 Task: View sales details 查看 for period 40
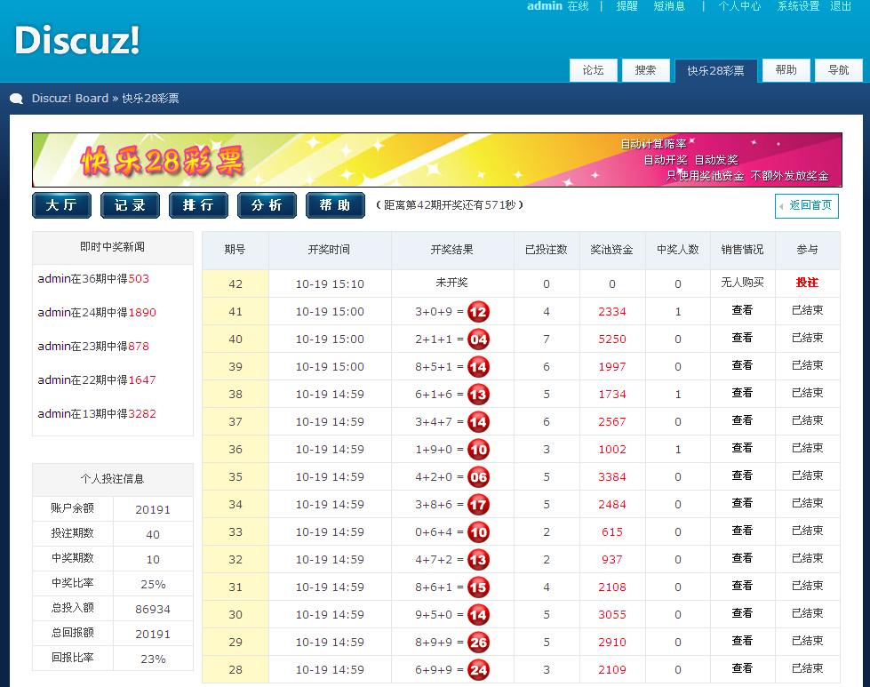pyautogui.click(x=742, y=339)
